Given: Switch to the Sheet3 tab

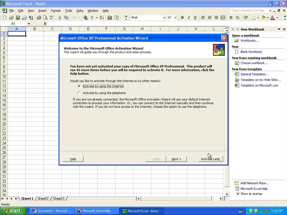Looking at the screenshot, I should click(59, 198).
